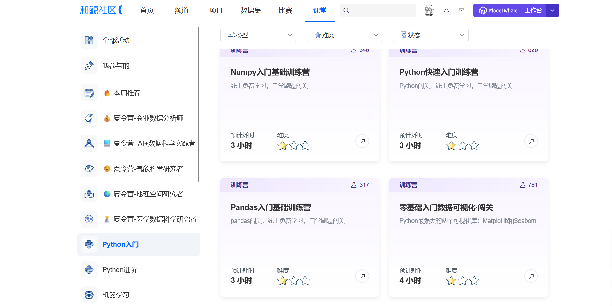Image resolution: width=612 pixels, height=306 pixels.
Task: Open Numpy入门基础训练营 arrow icon
Action: point(362,141)
